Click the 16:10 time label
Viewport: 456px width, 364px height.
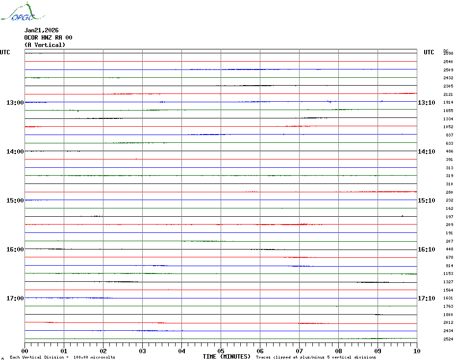(x=427, y=250)
